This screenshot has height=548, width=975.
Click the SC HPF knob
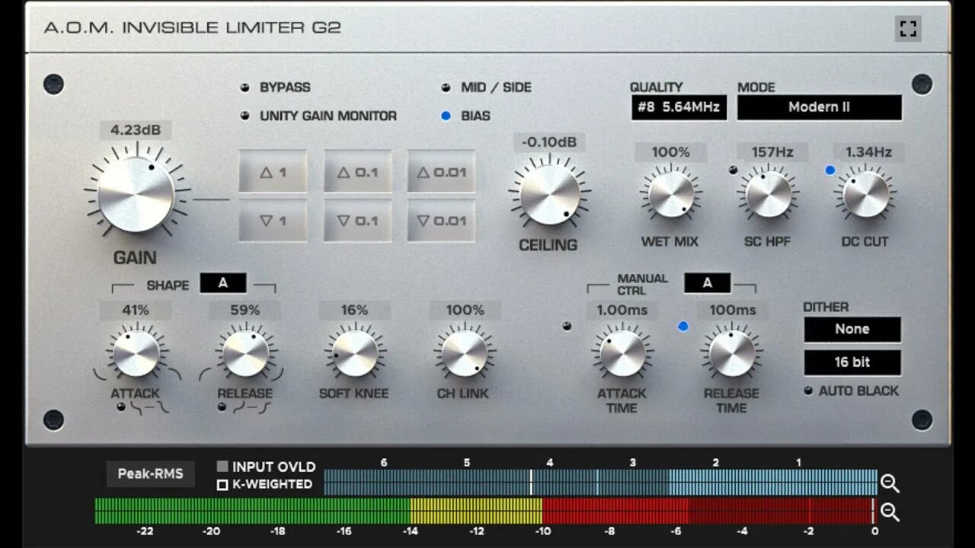tap(769, 195)
